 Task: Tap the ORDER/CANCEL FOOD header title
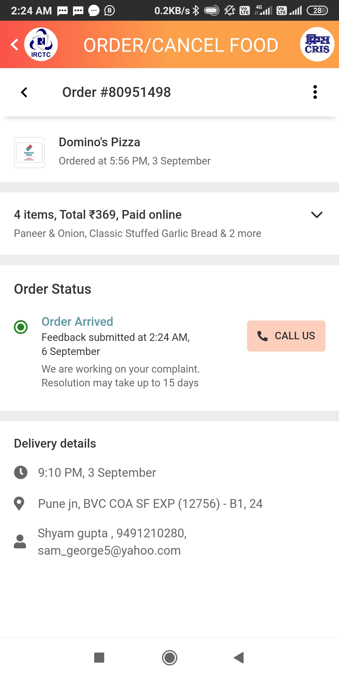(x=181, y=45)
